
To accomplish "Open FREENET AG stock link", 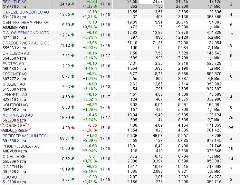I will point(14,74).
